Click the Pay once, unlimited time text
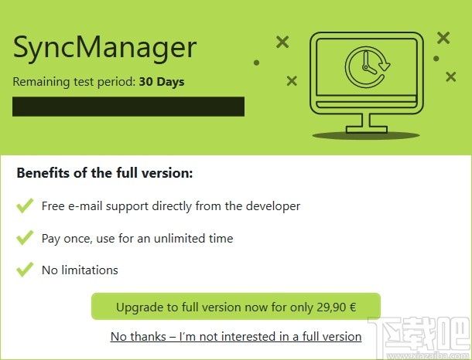Viewport: 472px width, 360px height. [137, 238]
